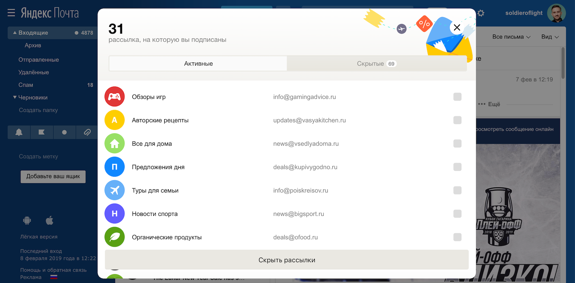This screenshot has width=575, height=283.
Task: Click the Органические продукты row title
Action: pos(167,237)
